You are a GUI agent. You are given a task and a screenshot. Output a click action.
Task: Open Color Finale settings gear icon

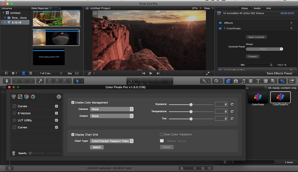coord(59,97)
